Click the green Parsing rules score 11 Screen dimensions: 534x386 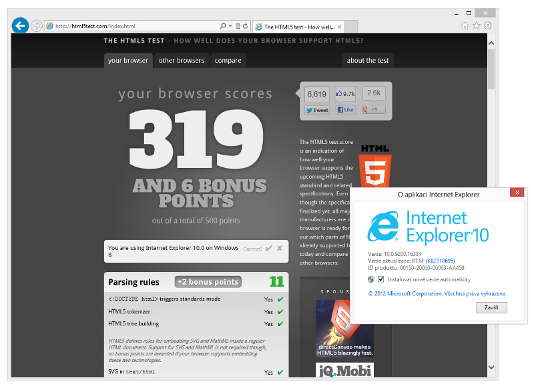[276, 281]
